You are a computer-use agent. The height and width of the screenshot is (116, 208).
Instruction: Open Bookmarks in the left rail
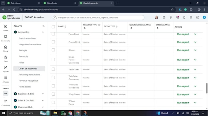pos(6,37)
